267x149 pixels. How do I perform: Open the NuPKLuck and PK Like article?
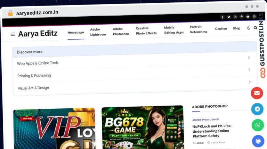[x=212, y=131]
